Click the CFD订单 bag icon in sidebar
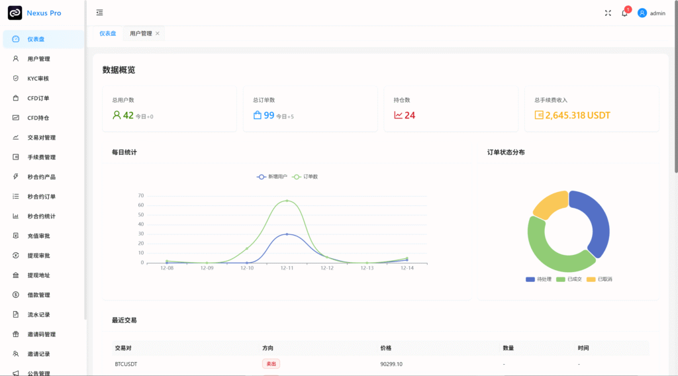The height and width of the screenshot is (376, 678). pyautogui.click(x=16, y=98)
